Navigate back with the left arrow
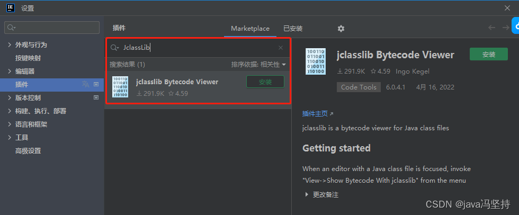The image size is (519, 215). point(492,28)
